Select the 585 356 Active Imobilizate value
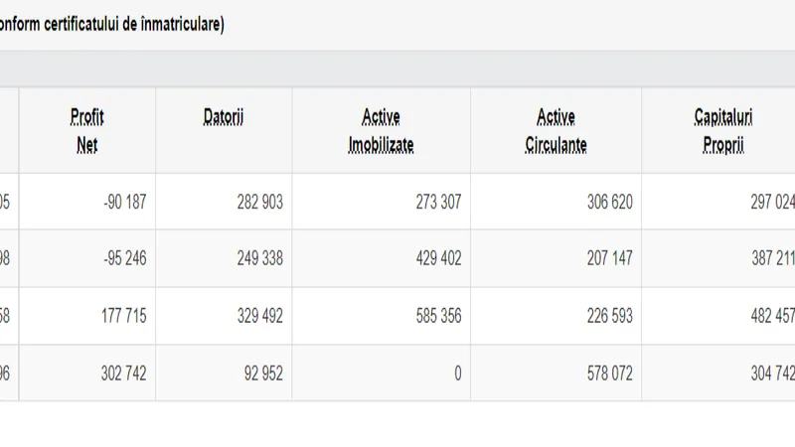 coord(438,316)
